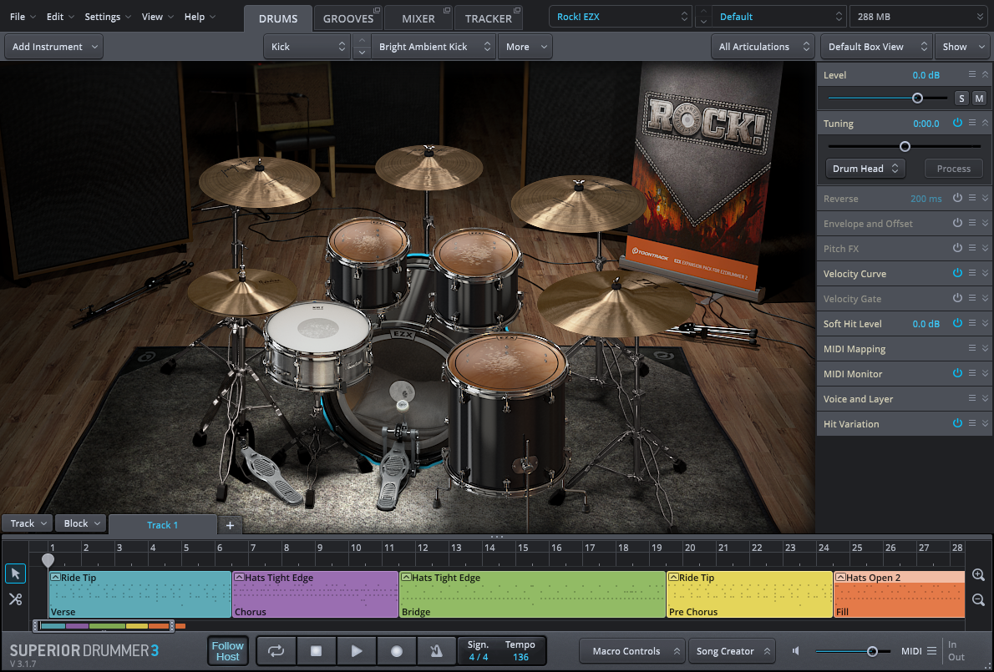Open the Drum Head tuning dropdown

[865, 169]
